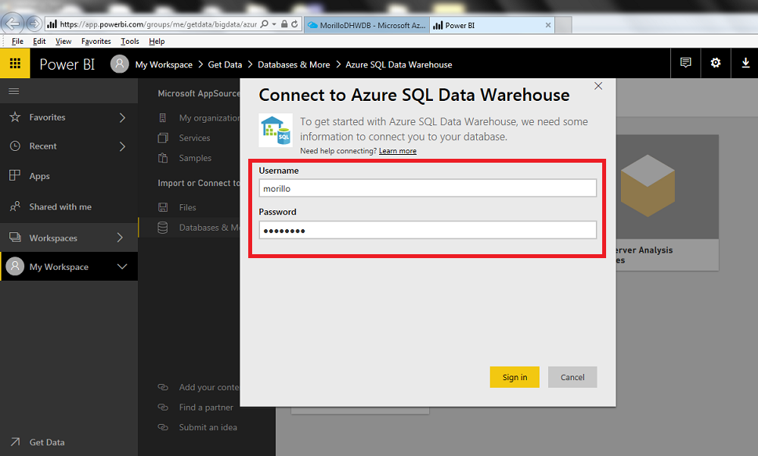Open the Favorites menu in menu bar
The width and height of the screenshot is (758, 456).
pyautogui.click(x=96, y=41)
